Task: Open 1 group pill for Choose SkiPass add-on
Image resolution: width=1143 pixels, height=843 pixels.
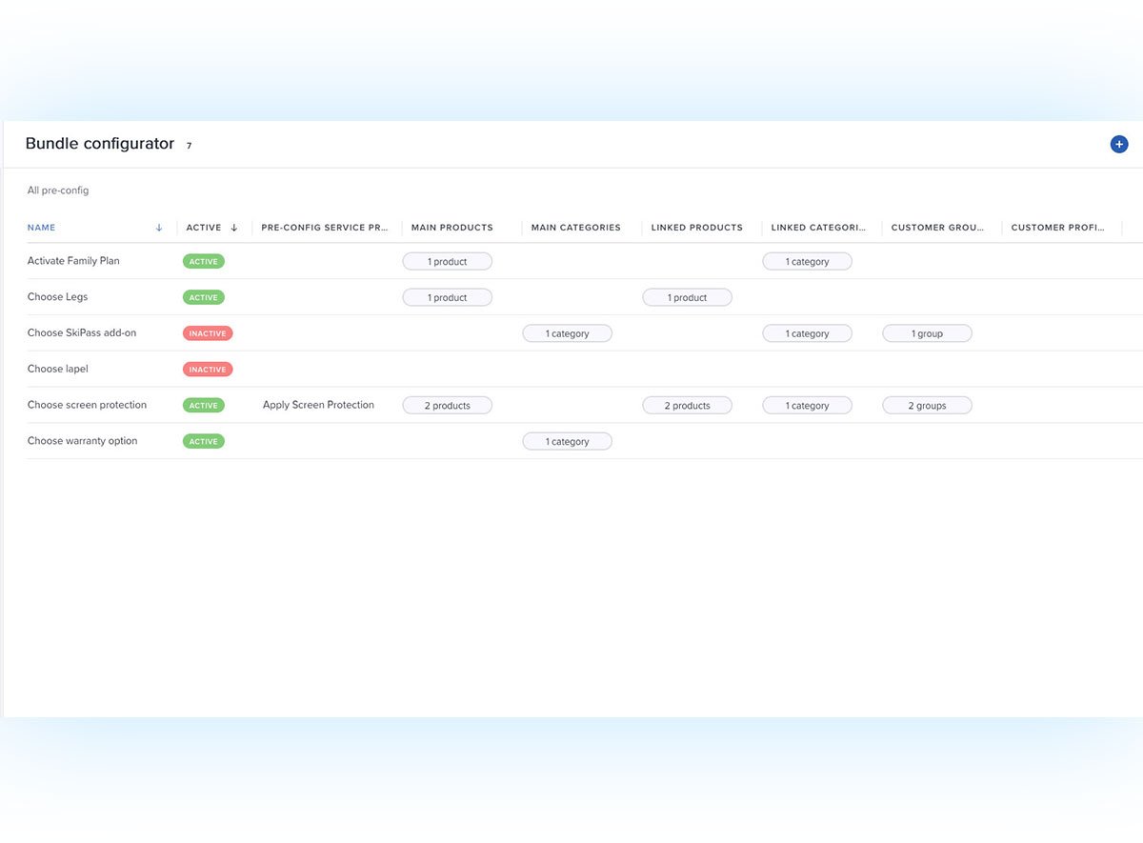Action: 928,333
